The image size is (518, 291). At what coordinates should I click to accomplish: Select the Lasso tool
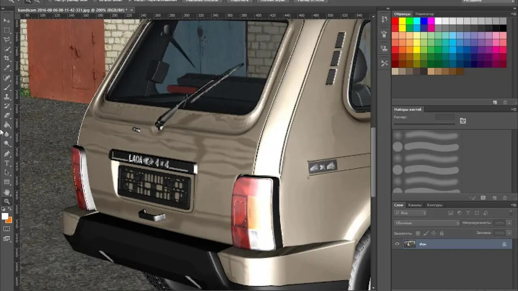click(x=7, y=40)
